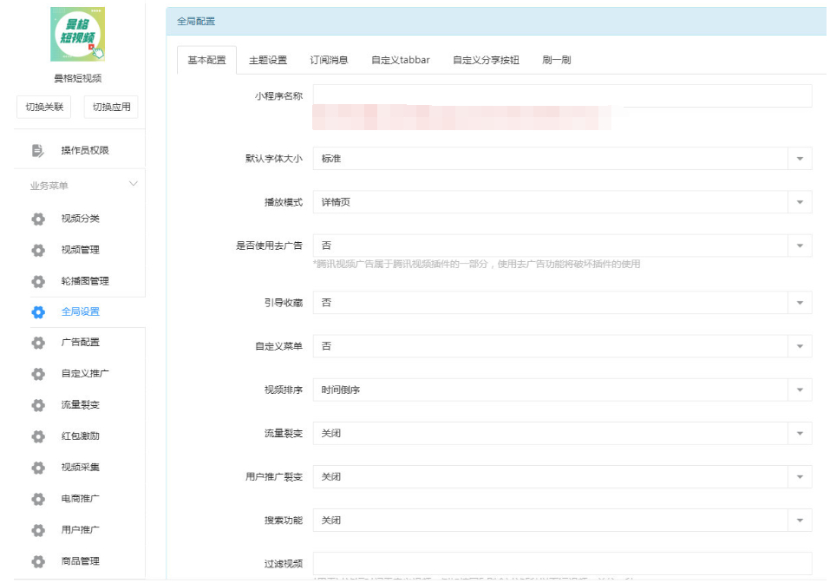The height and width of the screenshot is (583, 830).
Task: Click the 小程序名称 input field
Action: (562, 95)
